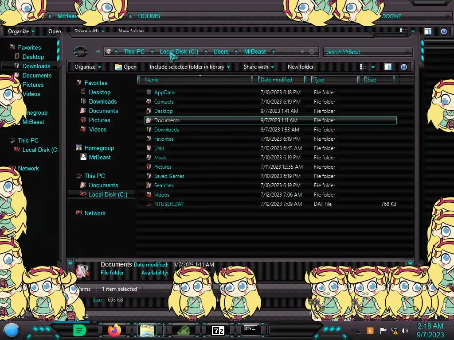Expand the address bar history dropdown

[x=302, y=52]
